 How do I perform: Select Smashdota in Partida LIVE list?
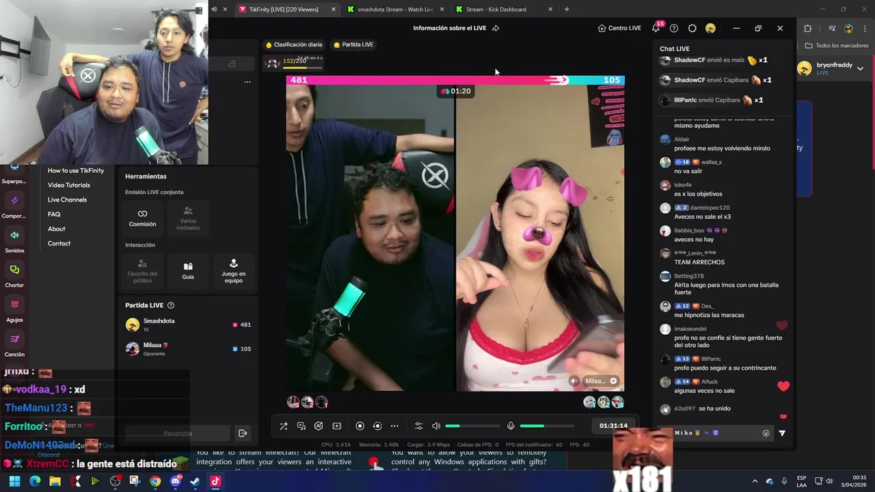pyautogui.click(x=188, y=325)
